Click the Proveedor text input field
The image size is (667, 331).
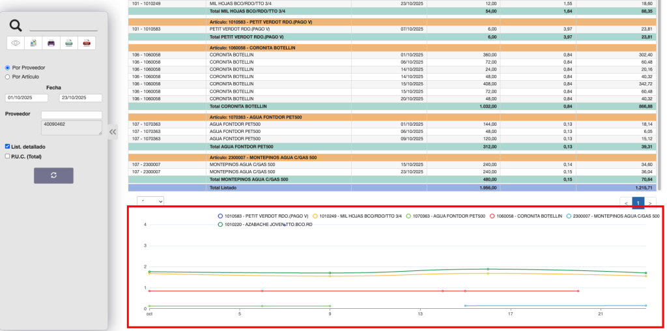click(x=72, y=115)
